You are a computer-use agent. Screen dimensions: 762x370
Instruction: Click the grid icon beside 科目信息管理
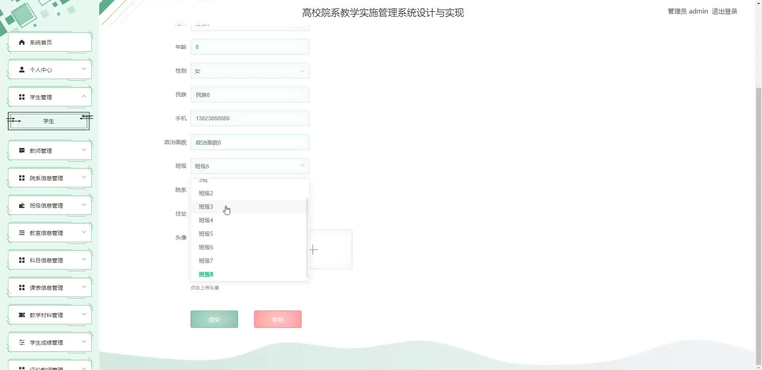point(22,260)
